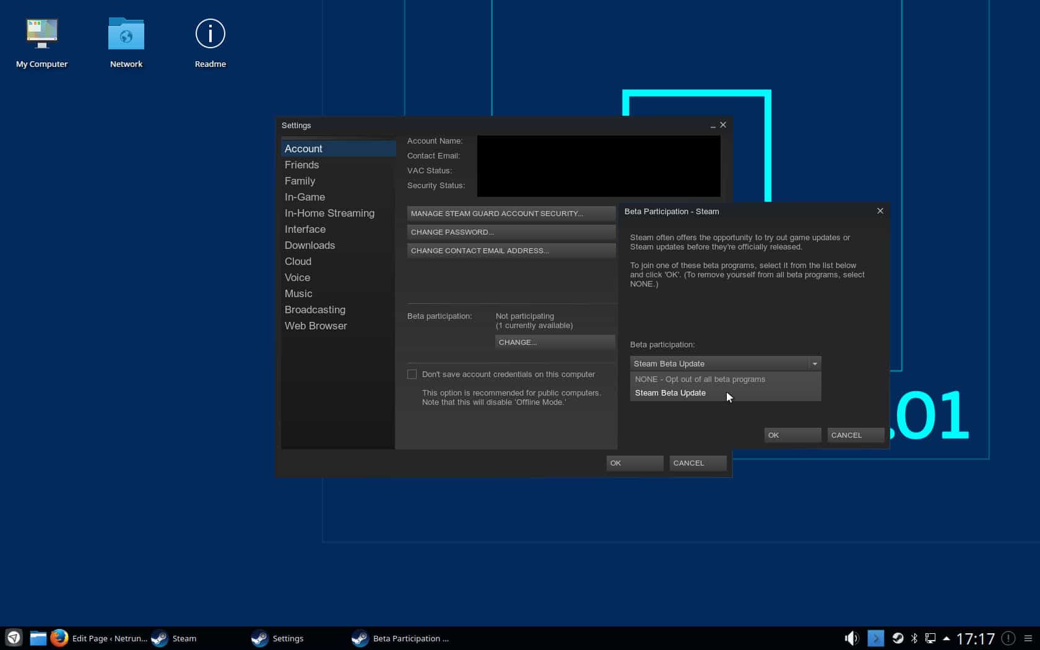
Task: Cancel the Beta Participation dialog
Action: (856, 435)
